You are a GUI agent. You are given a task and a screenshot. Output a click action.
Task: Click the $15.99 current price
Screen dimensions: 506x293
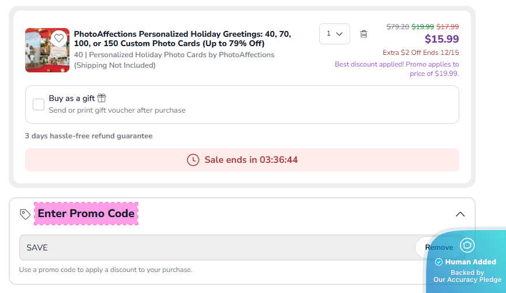pyautogui.click(x=441, y=39)
